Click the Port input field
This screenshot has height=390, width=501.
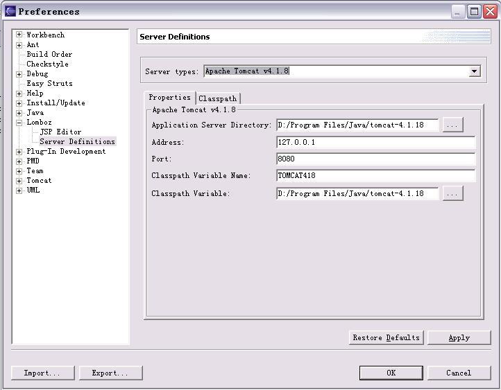376,159
